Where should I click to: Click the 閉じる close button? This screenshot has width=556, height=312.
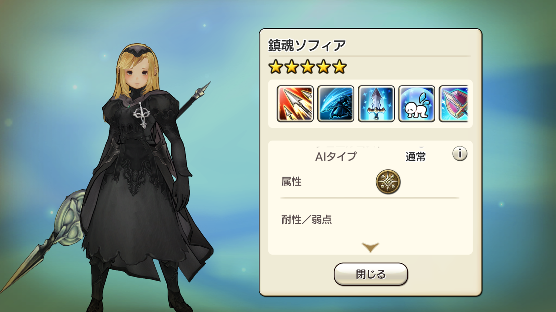371,274
